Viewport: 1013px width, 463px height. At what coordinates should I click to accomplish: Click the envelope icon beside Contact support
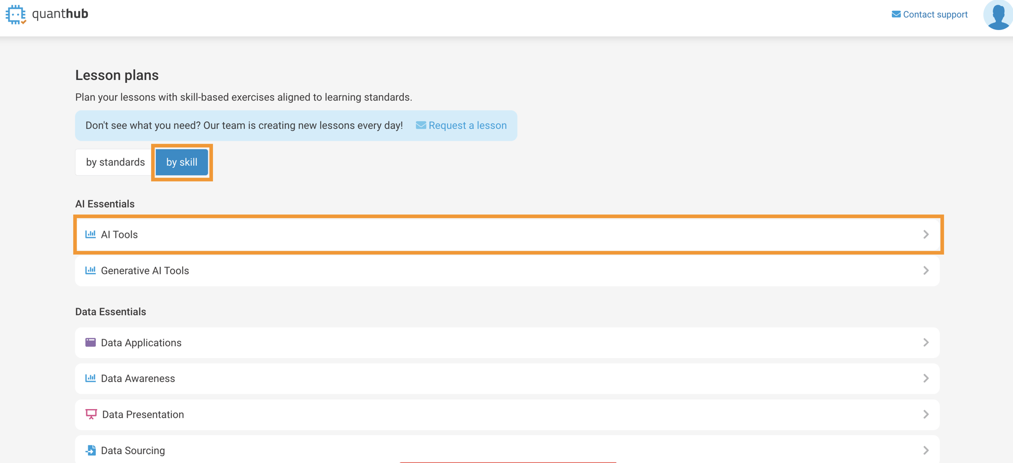point(896,15)
